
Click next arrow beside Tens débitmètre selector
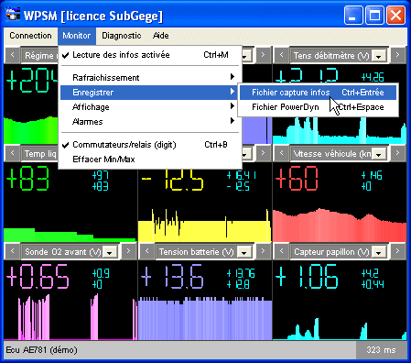(x=397, y=55)
